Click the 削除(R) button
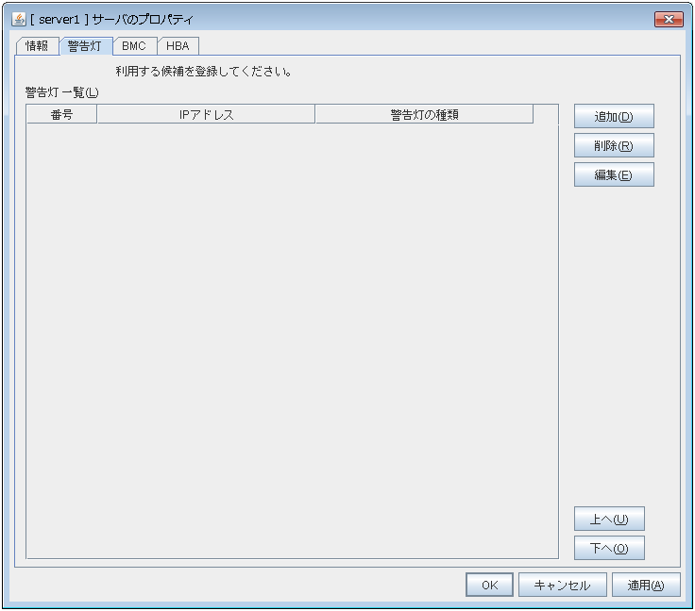The height and width of the screenshot is (611, 695). tap(614, 145)
